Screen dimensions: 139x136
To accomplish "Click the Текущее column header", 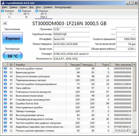I will point(73,64).
